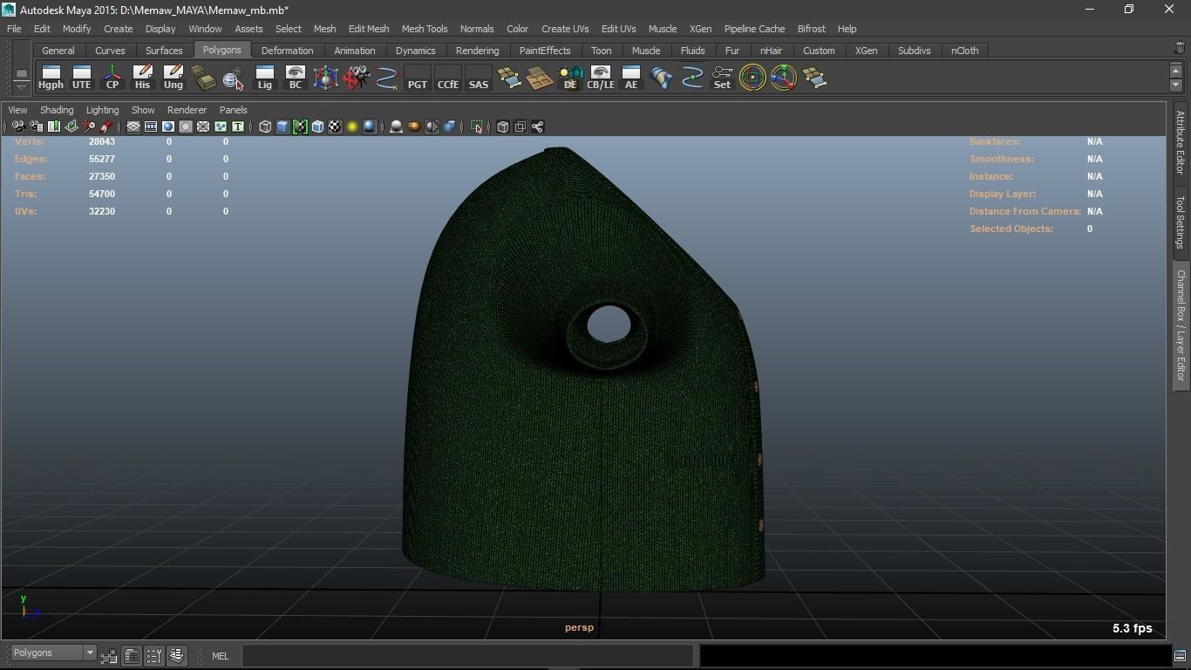Open the Polygons menu set dropdown

pos(53,653)
